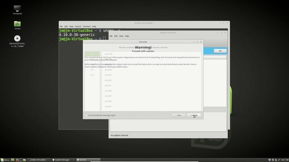Viewport: 289px width, 162px height.
Task: Open the Terminal menu in the terminal window
Action: click(86, 27)
